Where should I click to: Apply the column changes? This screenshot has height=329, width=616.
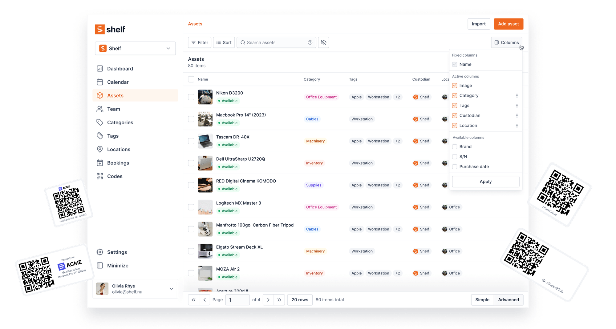[x=485, y=182]
